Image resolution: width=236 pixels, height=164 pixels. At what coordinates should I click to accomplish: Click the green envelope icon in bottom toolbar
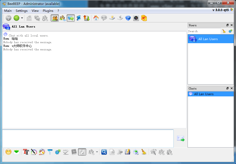click(x=16, y=152)
